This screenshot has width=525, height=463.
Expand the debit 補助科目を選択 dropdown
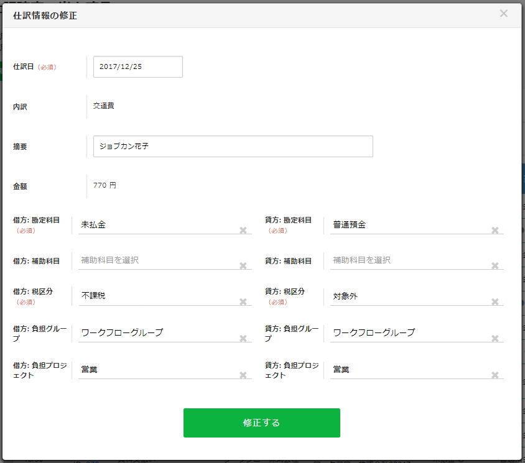[156, 260]
